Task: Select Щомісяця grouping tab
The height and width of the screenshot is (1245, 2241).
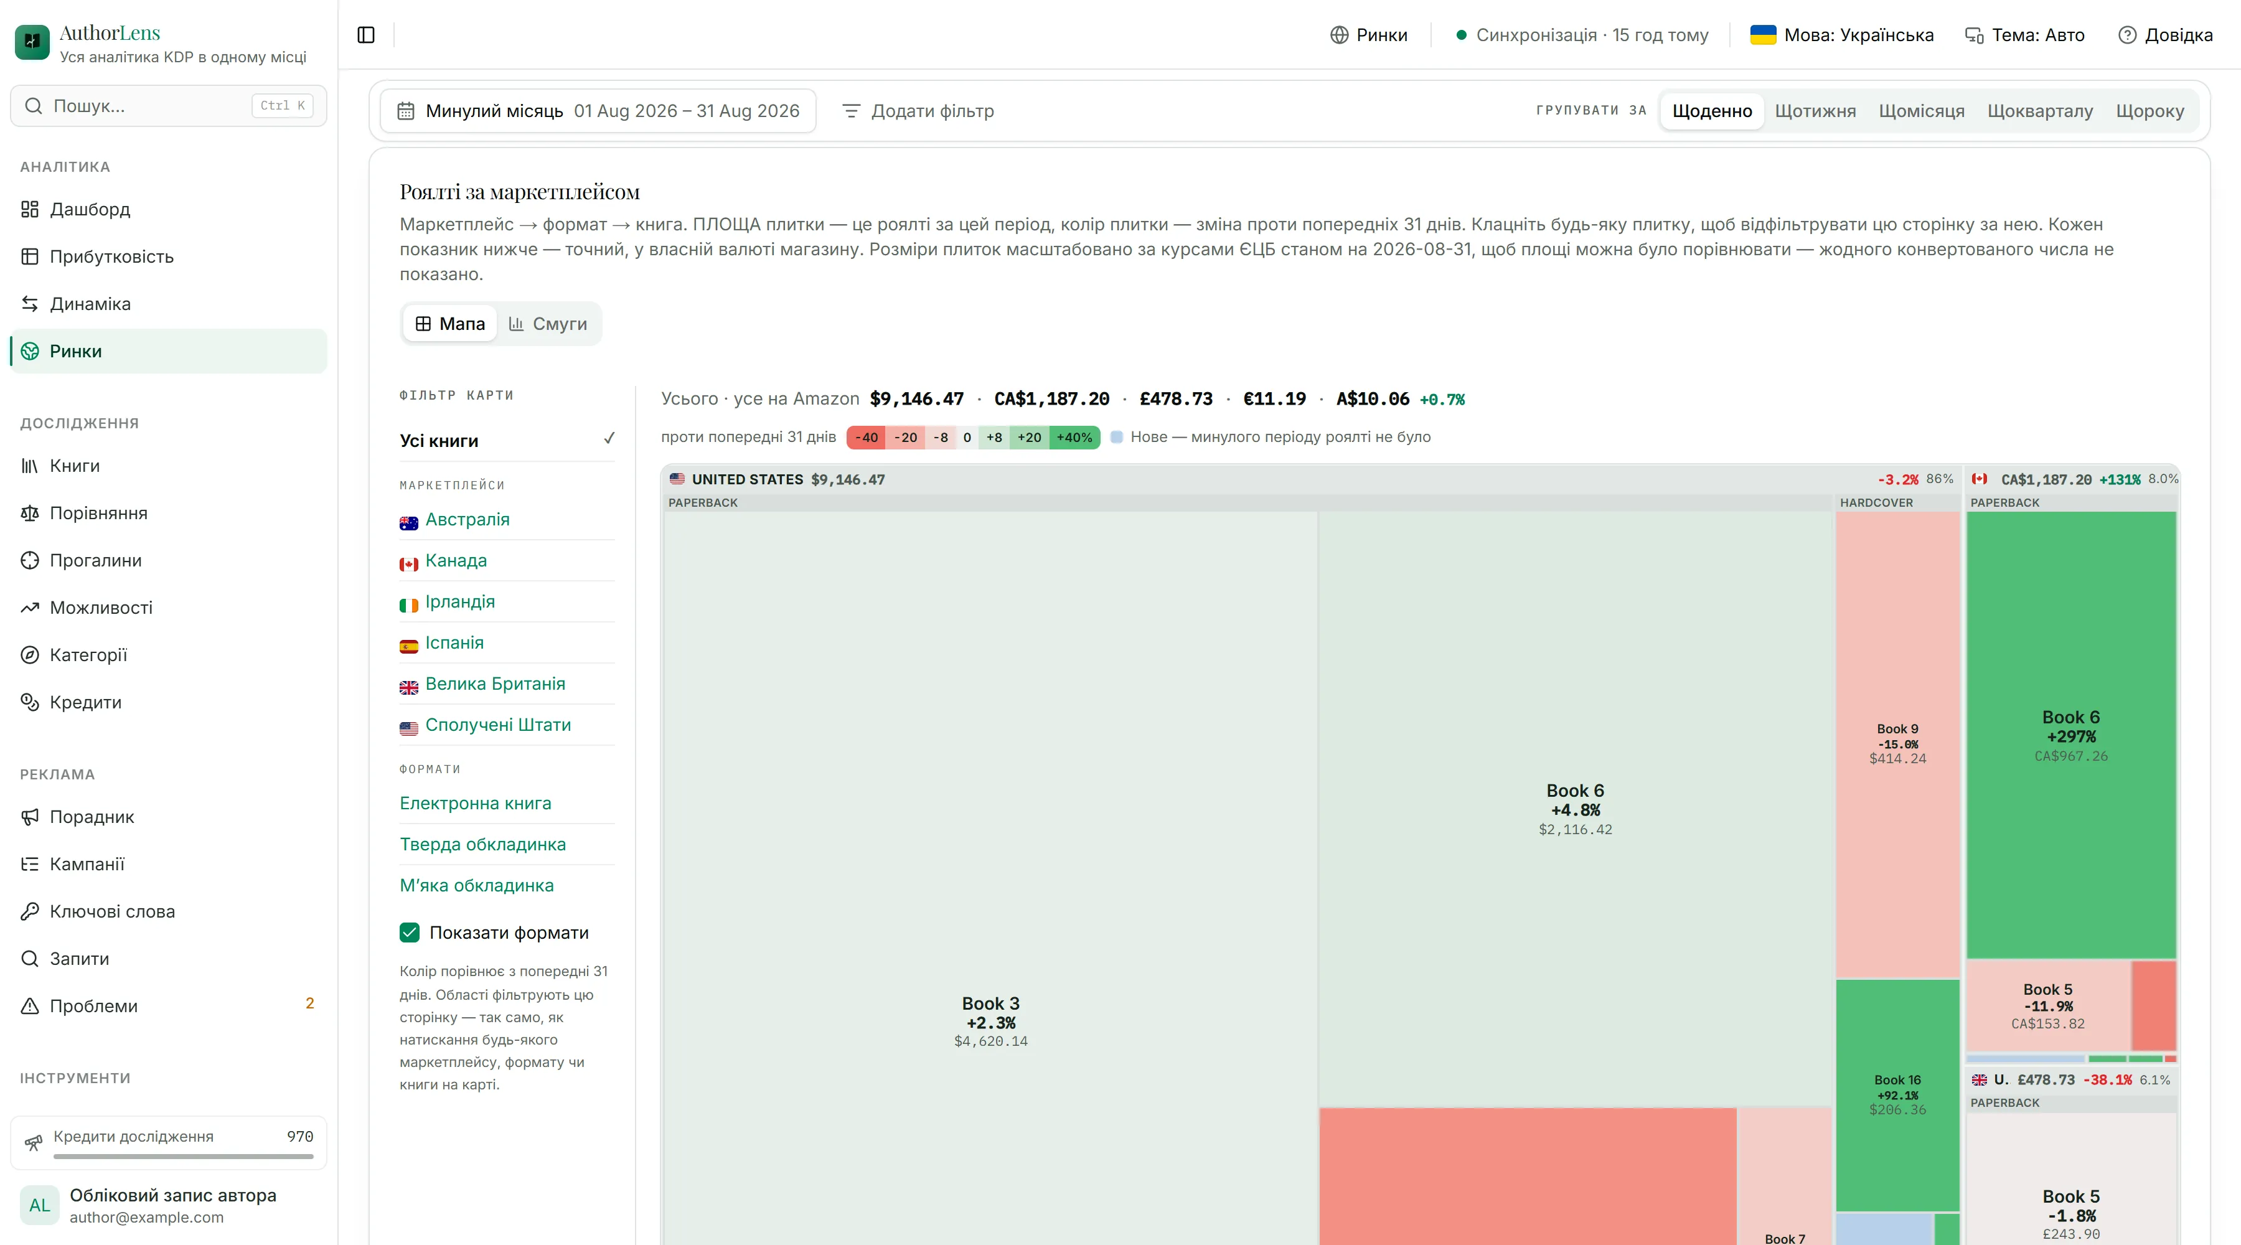Action: click(x=1922, y=110)
